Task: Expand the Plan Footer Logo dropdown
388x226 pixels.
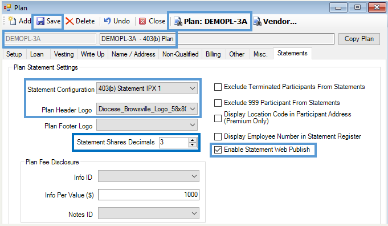Action: tap(147, 125)
